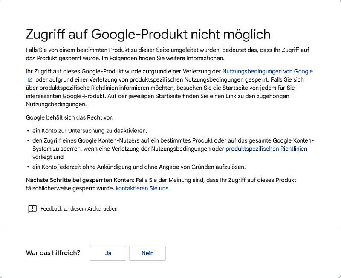The image size is (341, 278).
Task: Click the feedback speech-bubble icon
Action: click(x=32, y=209)
